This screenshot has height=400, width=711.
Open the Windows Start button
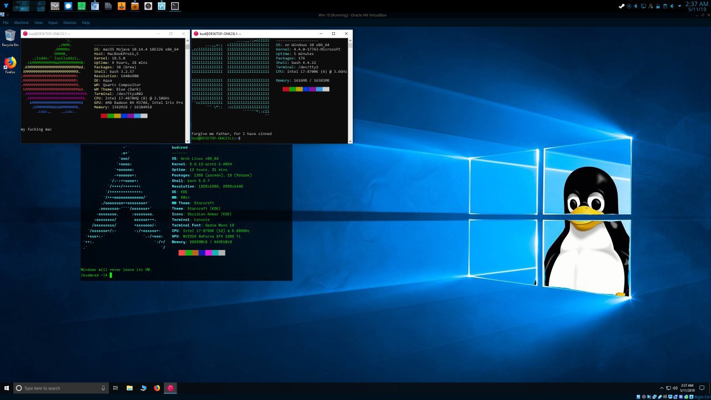tap(7, 388)
